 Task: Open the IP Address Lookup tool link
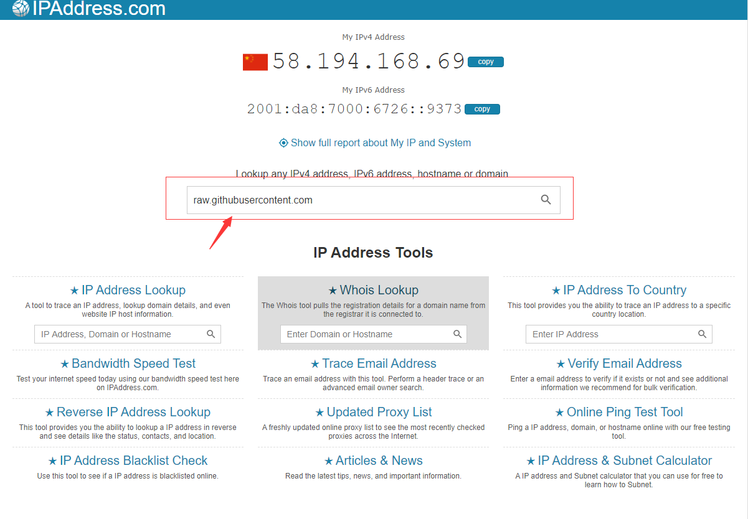(133, 290)
